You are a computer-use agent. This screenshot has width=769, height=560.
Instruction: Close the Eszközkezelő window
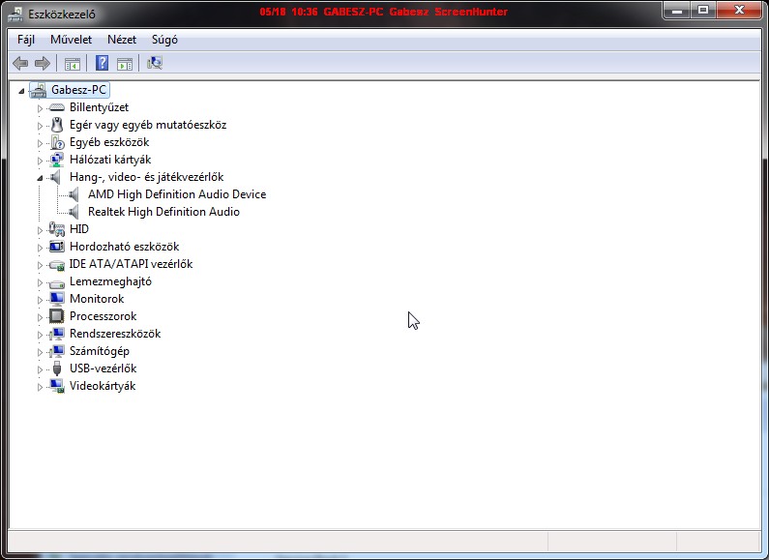click(x=739, y=10)
